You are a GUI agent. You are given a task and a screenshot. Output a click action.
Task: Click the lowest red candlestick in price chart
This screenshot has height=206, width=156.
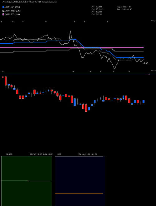(x=86, y=108)
